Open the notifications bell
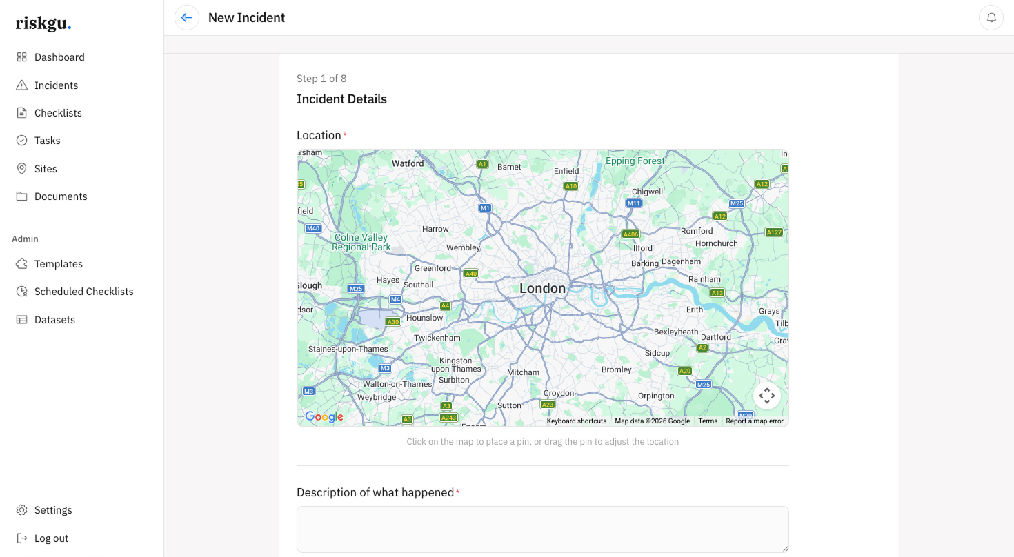 [x=991, y=18]
